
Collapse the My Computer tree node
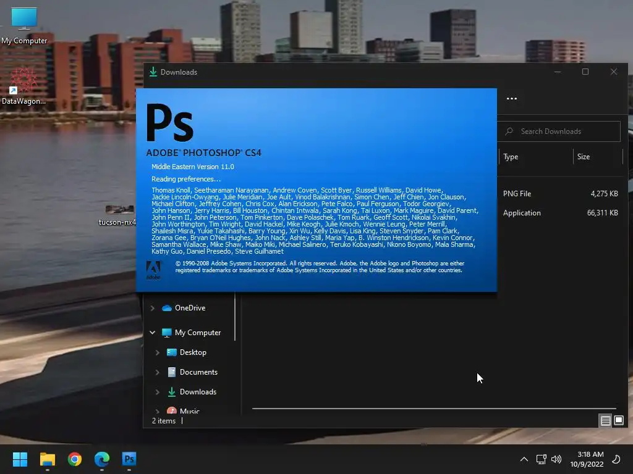tap(153, 333)
